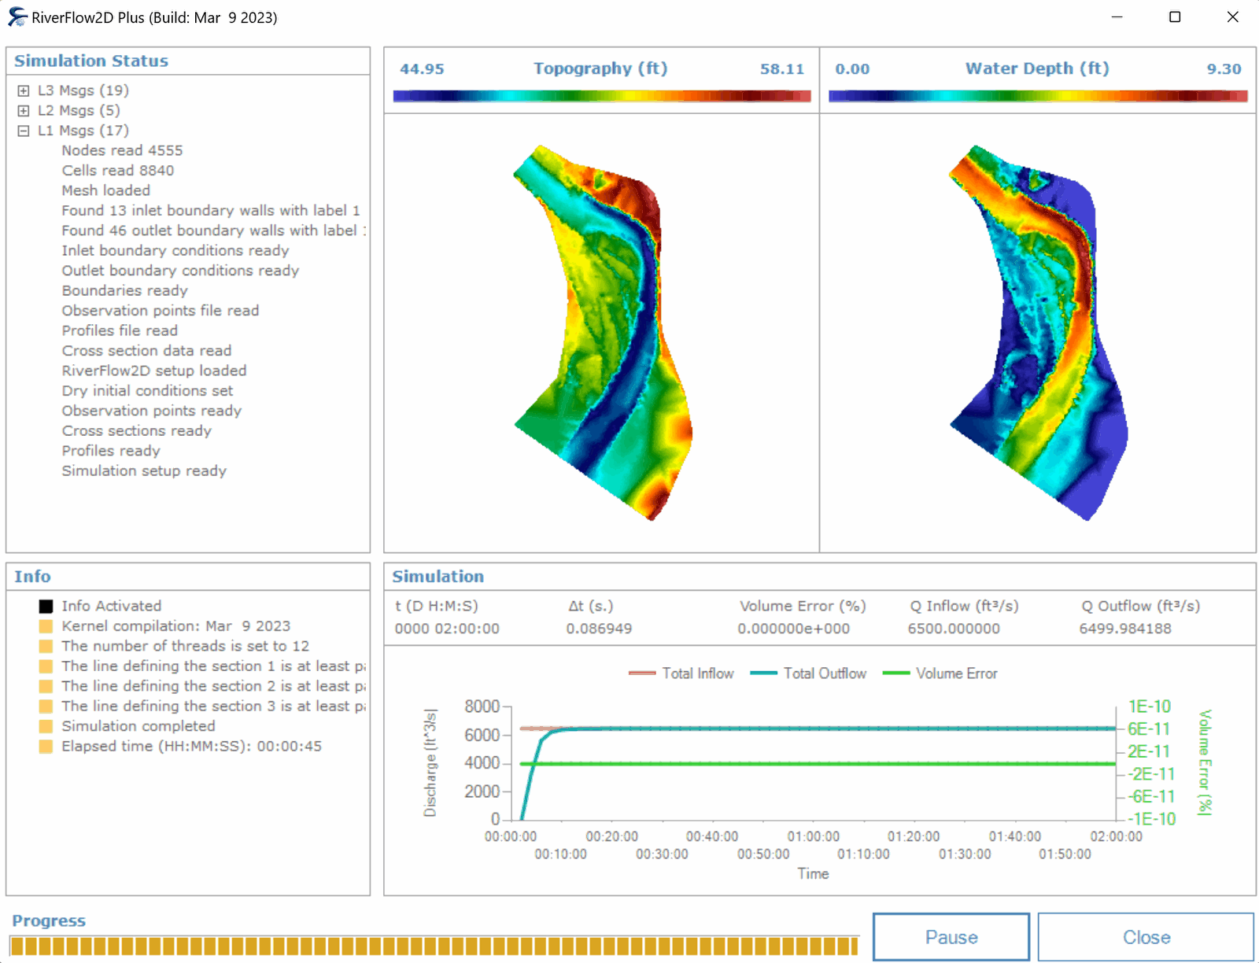Screen dimensions: 1259x963
Task: Click the Total Inflow legend marker
Action: pos(642,673)
